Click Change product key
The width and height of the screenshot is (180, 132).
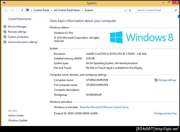click(x=165, y=113)
